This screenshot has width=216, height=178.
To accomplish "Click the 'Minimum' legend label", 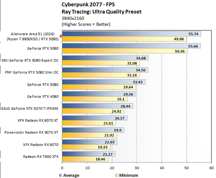I will click(x=129, y=175).
